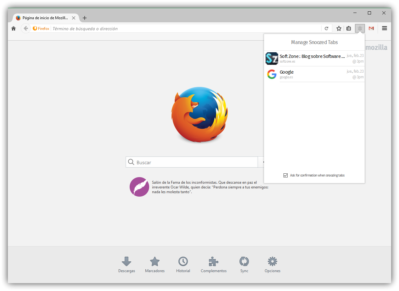399x291 pixels.
Task: Open snoozed Google tab entry
Action: 314,74
